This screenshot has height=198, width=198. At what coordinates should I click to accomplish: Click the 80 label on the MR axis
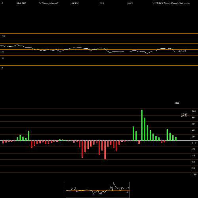(193, 118)
